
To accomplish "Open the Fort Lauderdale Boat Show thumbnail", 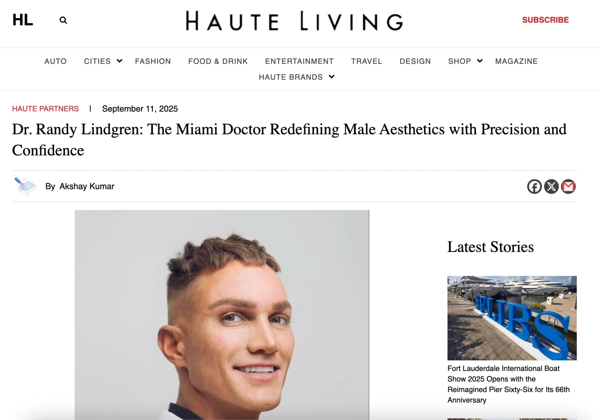I will [x=512, y=318].
